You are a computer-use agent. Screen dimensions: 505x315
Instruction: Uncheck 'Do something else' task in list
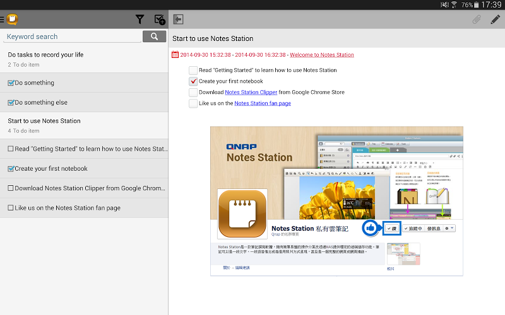(x=11, y=102)
